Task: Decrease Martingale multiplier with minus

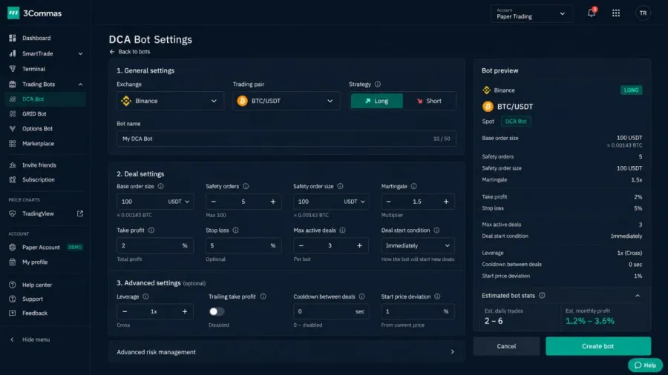Action: coord(388,202)
